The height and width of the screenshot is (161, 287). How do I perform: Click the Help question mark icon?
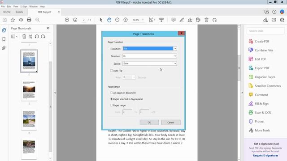[274, 12]
